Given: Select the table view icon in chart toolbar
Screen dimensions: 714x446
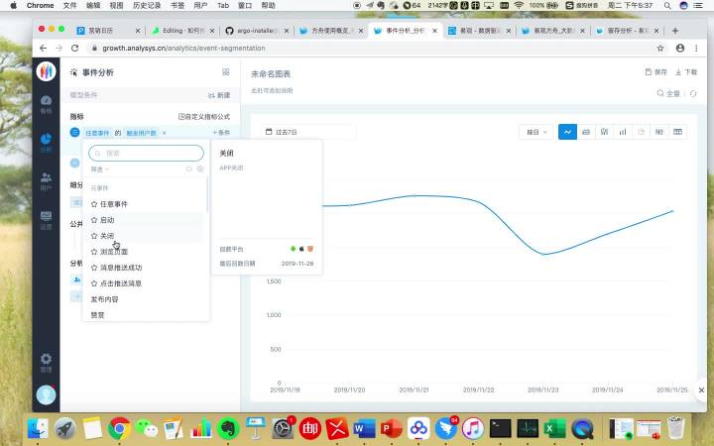Looking at the screenshot, I should click(x=677, y=132).
